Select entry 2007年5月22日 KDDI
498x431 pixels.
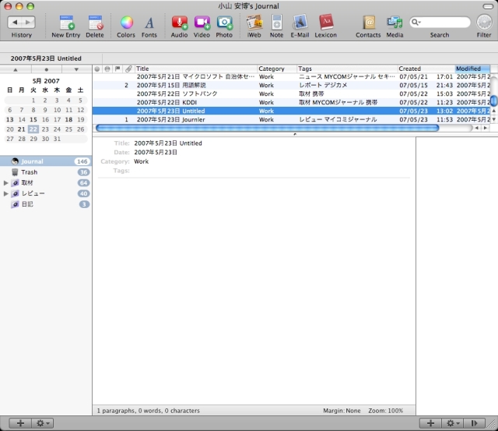point(292,102)
